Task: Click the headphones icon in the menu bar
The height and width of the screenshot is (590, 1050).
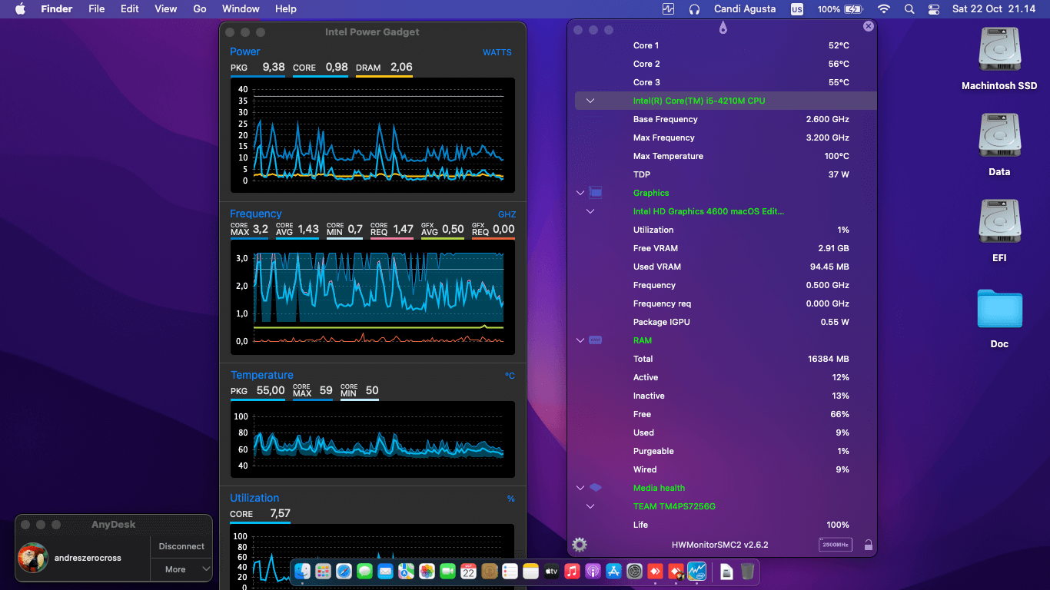Action: click(693, 9)
